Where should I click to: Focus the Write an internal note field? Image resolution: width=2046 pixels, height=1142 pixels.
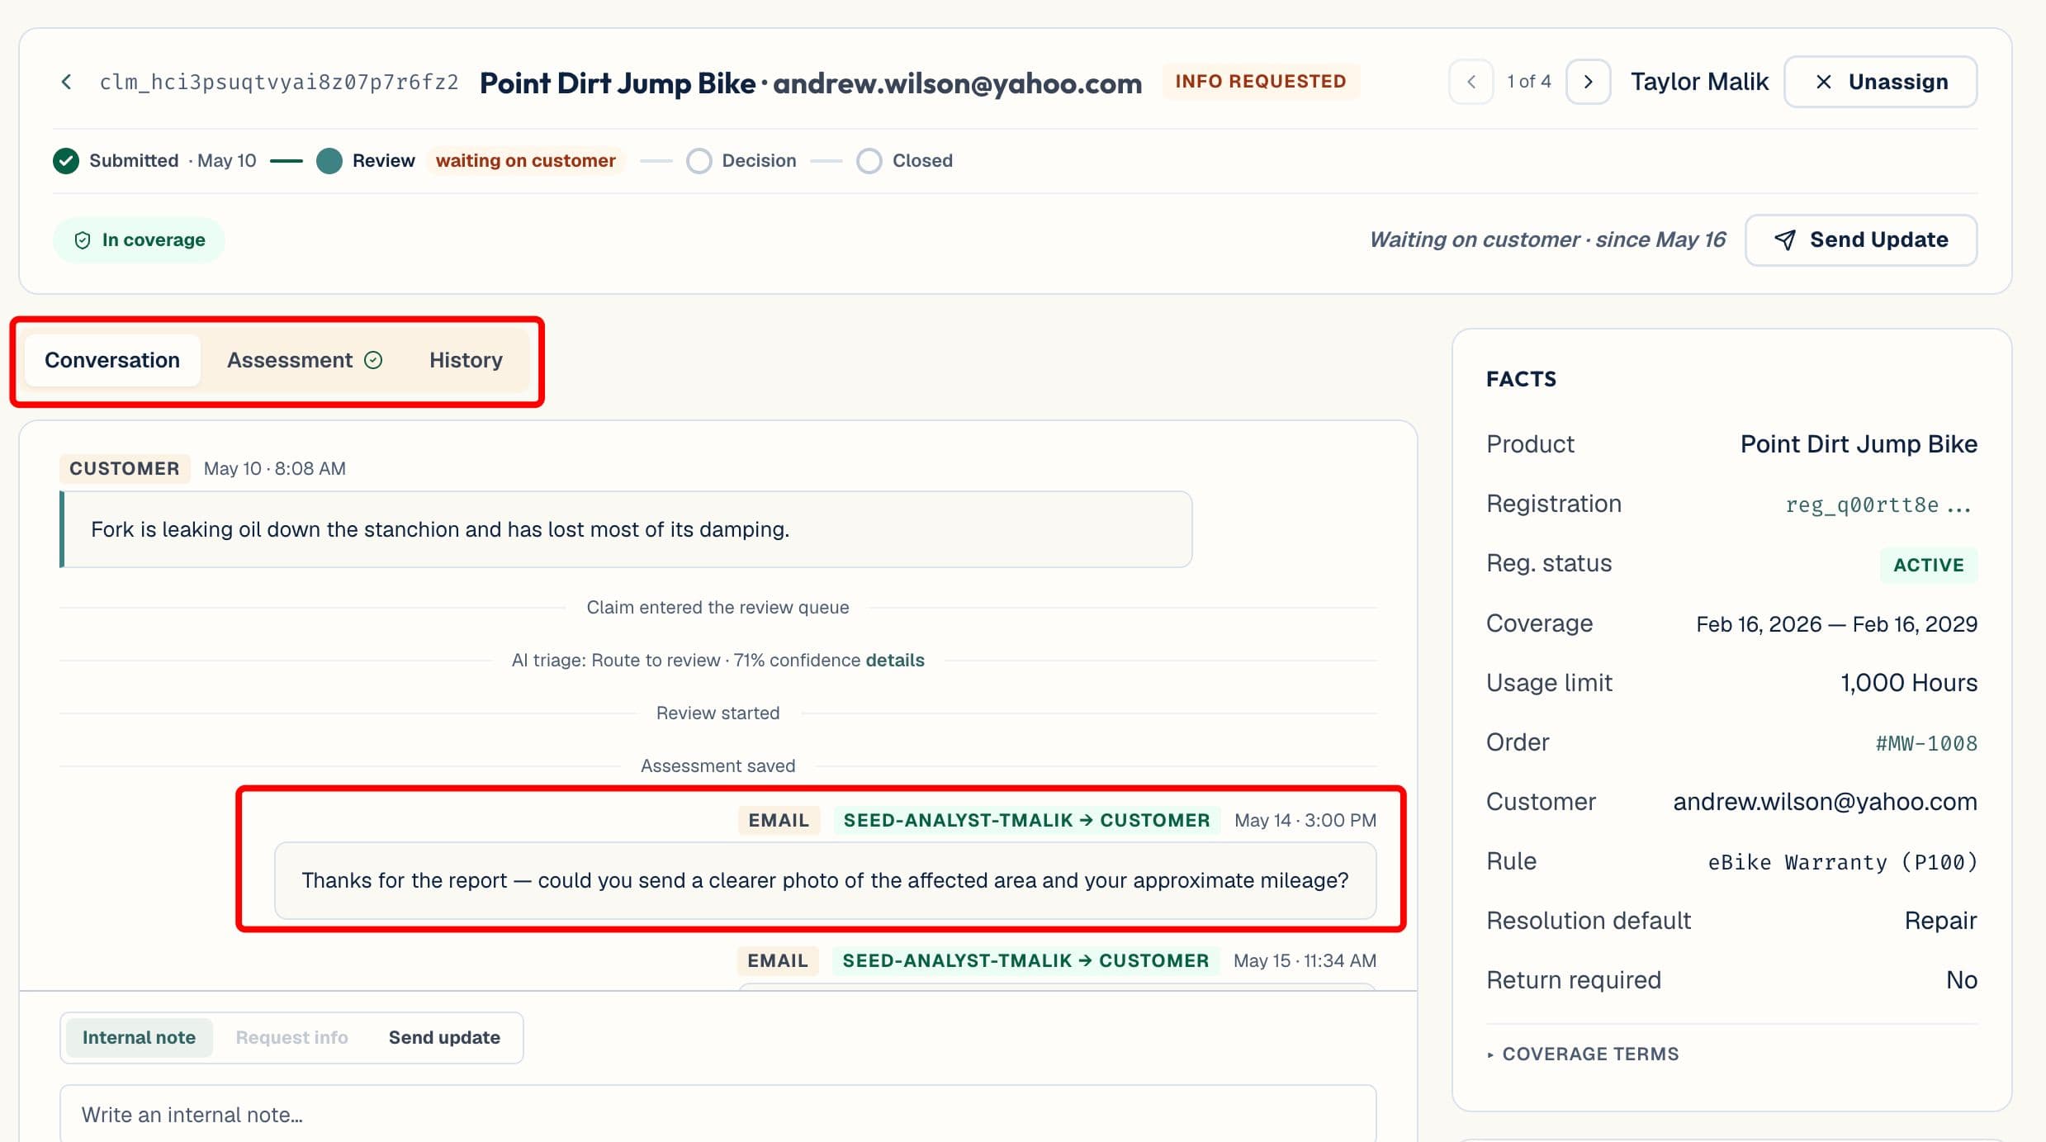[718, 1114]
